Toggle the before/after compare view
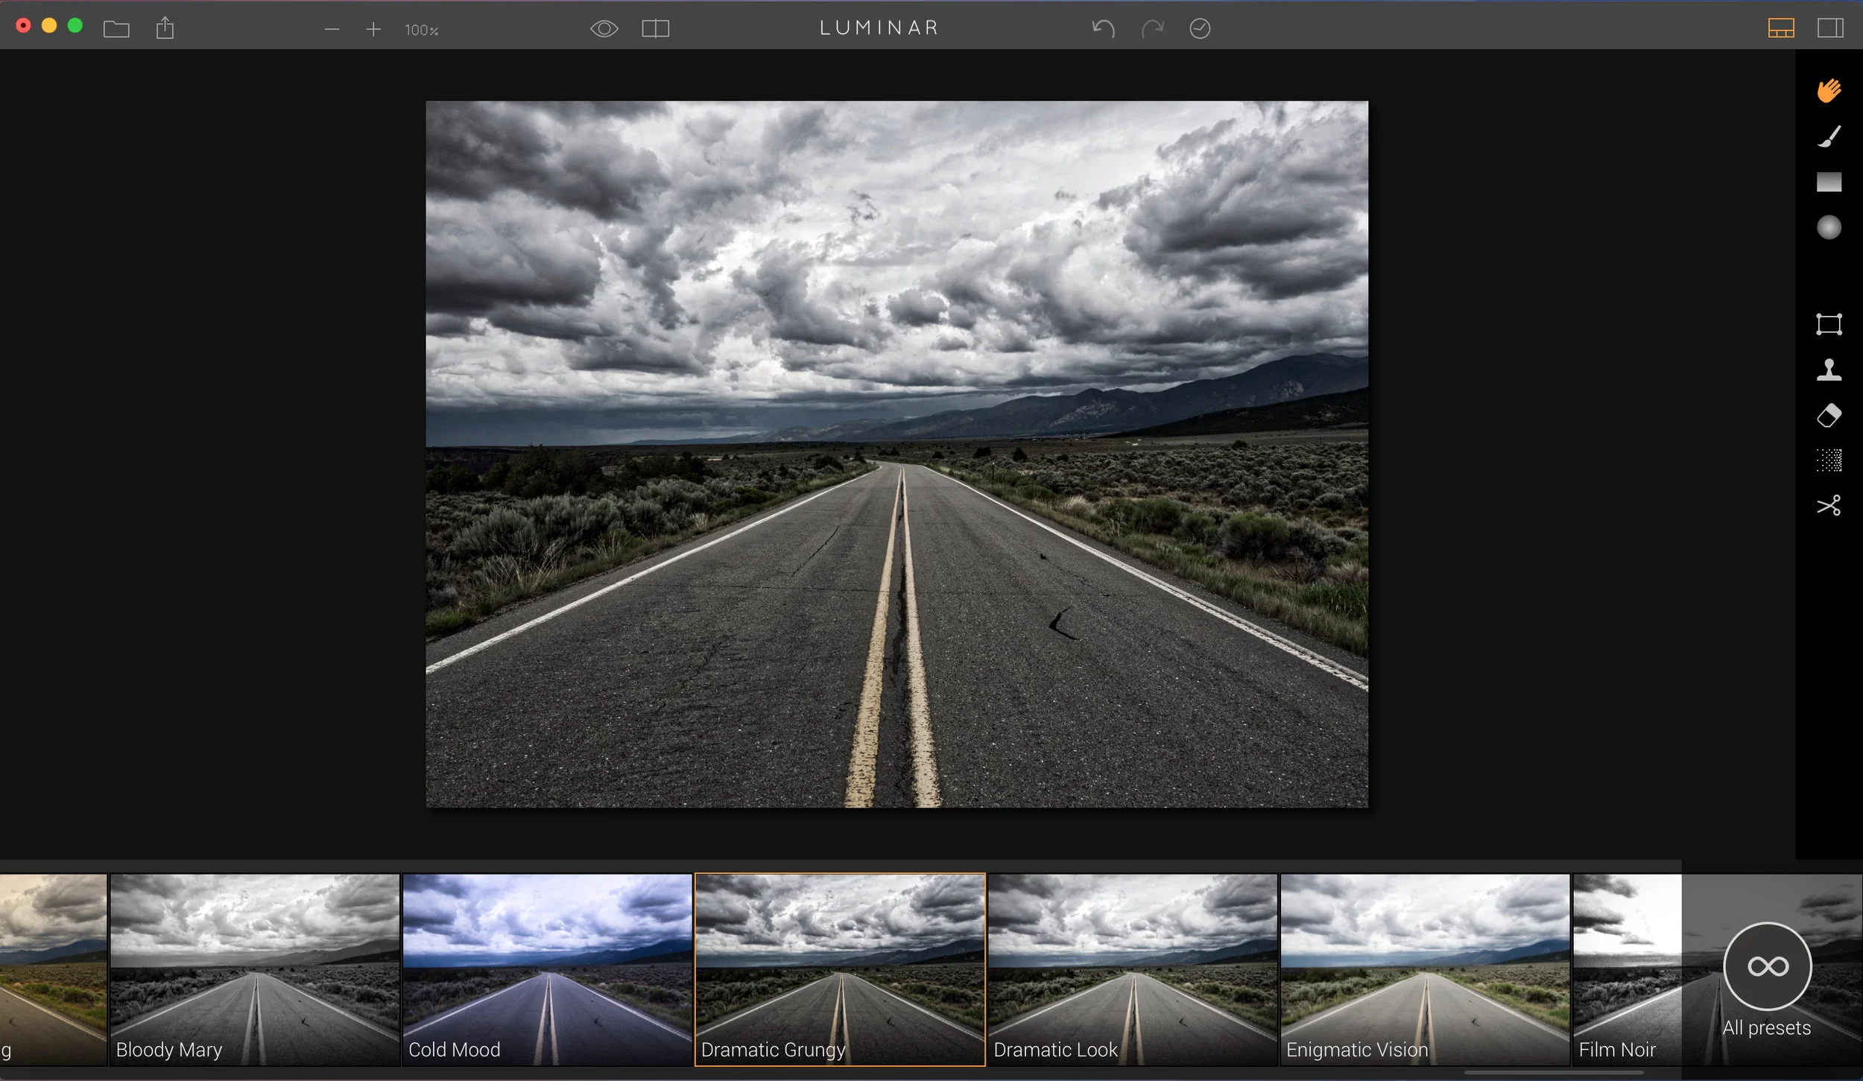Image resolution: width=1863 pixels, height=1081 pixels. [x=655, y=29]
